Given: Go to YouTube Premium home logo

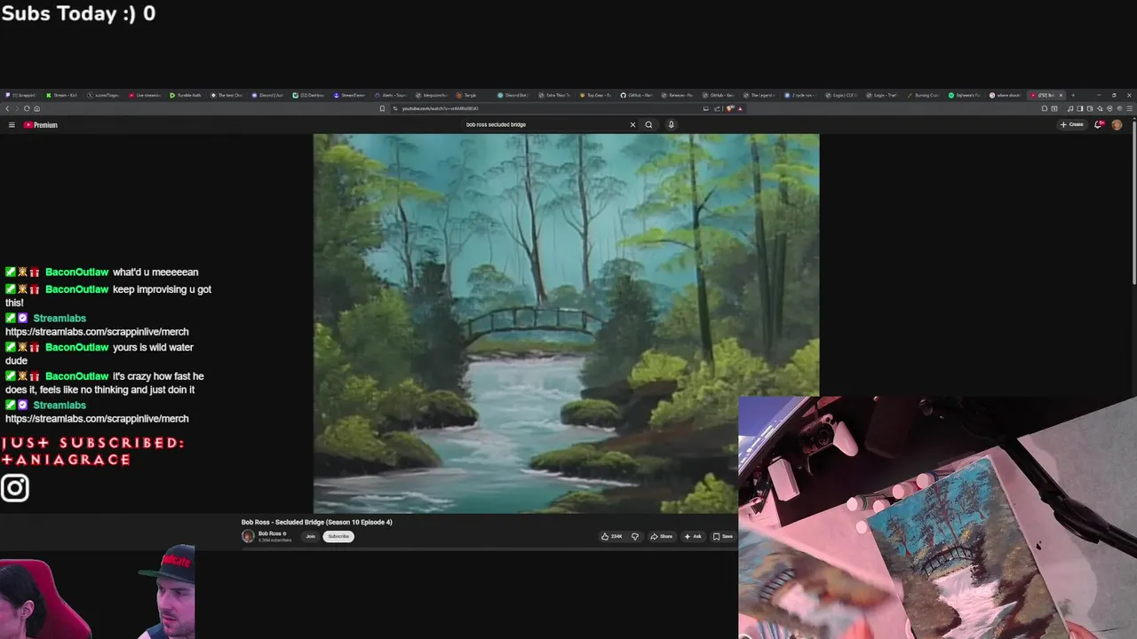Looking at the screenshot, I should [41, 125].
